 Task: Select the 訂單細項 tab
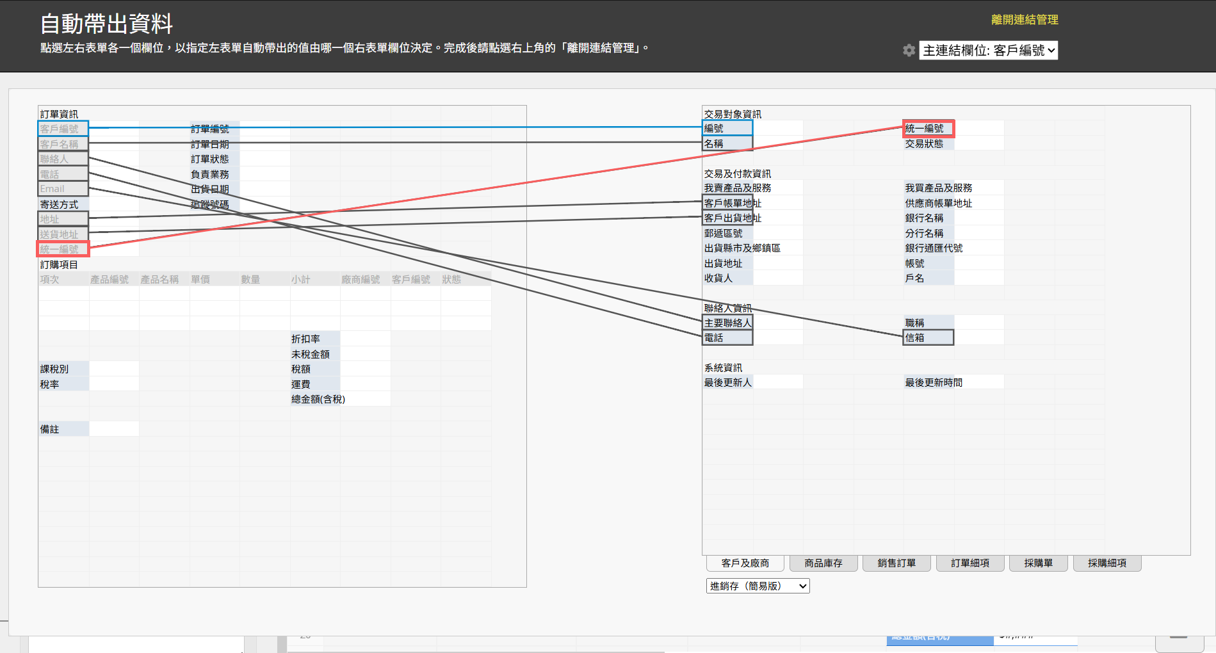(969, 563)
